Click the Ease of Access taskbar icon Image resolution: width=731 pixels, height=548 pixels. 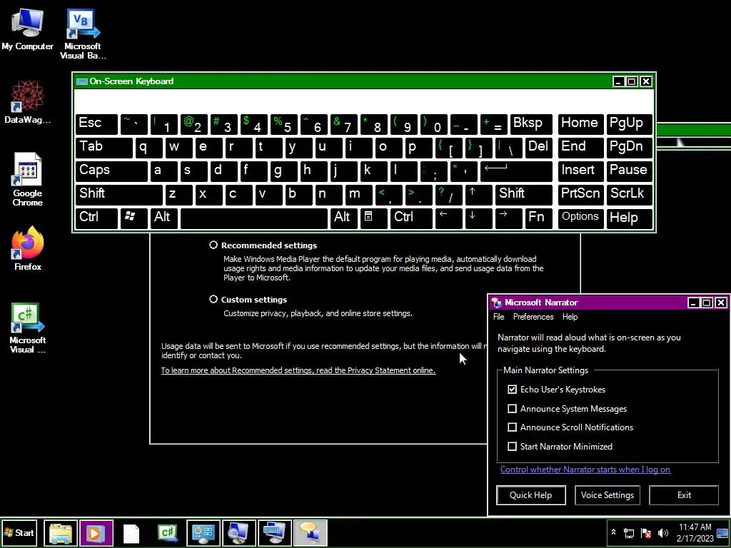[x=203, y=532]
